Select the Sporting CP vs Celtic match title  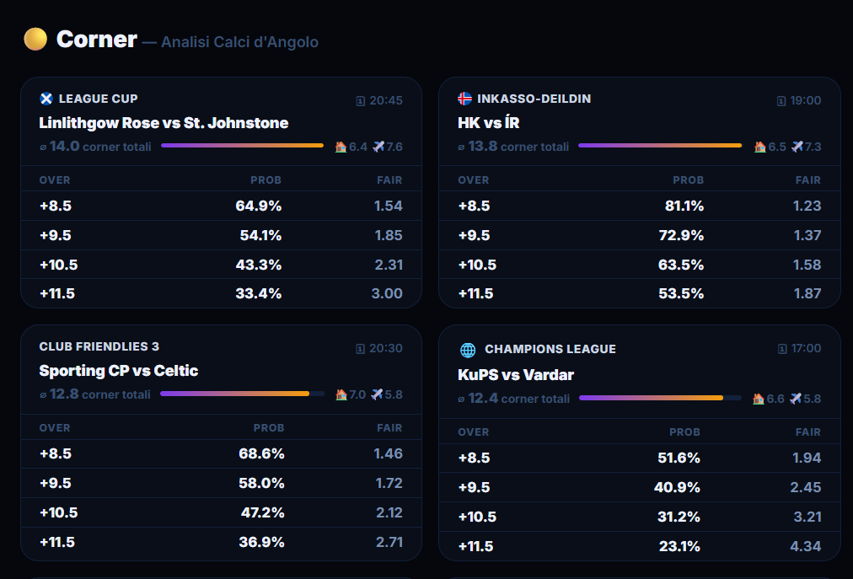click(x=119, y=371)
